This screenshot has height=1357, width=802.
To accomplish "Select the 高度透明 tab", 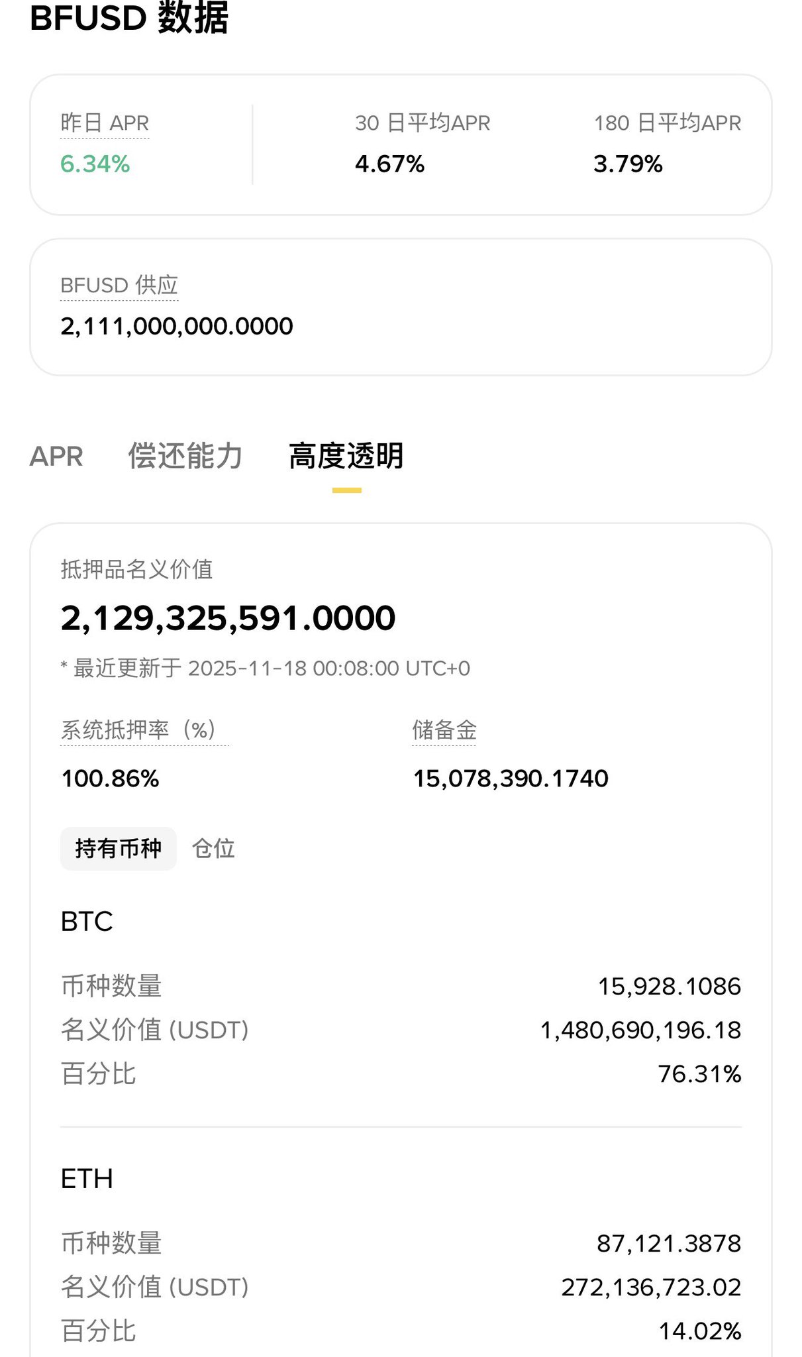I will point(346,457).
